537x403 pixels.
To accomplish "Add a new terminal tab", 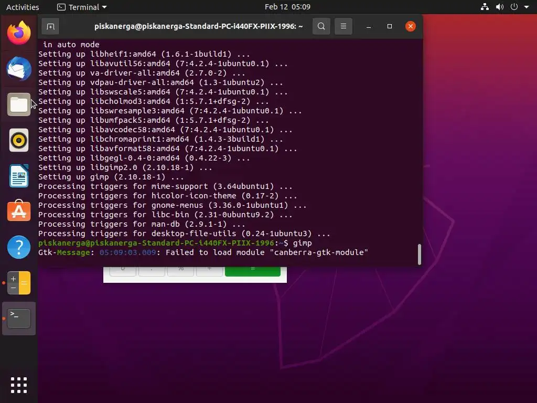I will pyautogui.click(x=50, y=26).
